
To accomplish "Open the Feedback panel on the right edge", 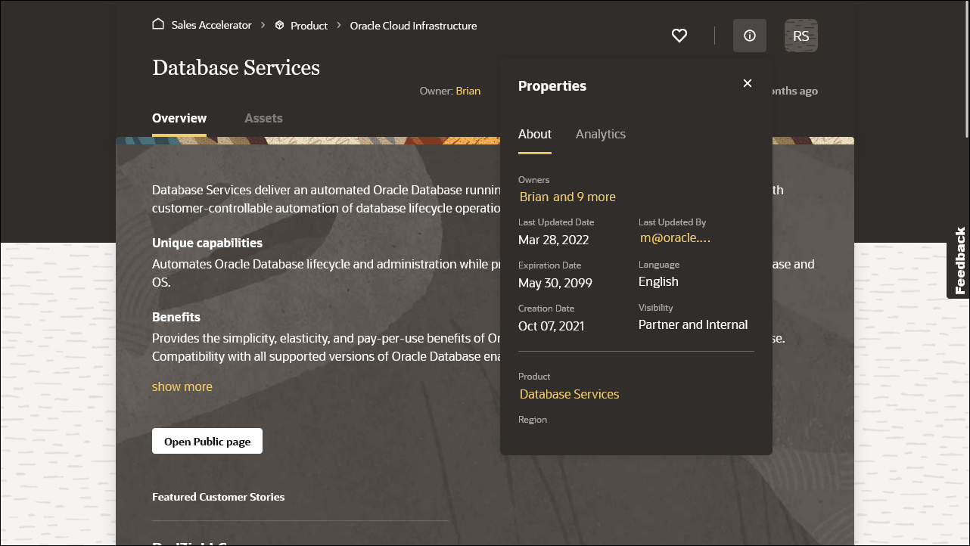I will (x=959, y=262).
